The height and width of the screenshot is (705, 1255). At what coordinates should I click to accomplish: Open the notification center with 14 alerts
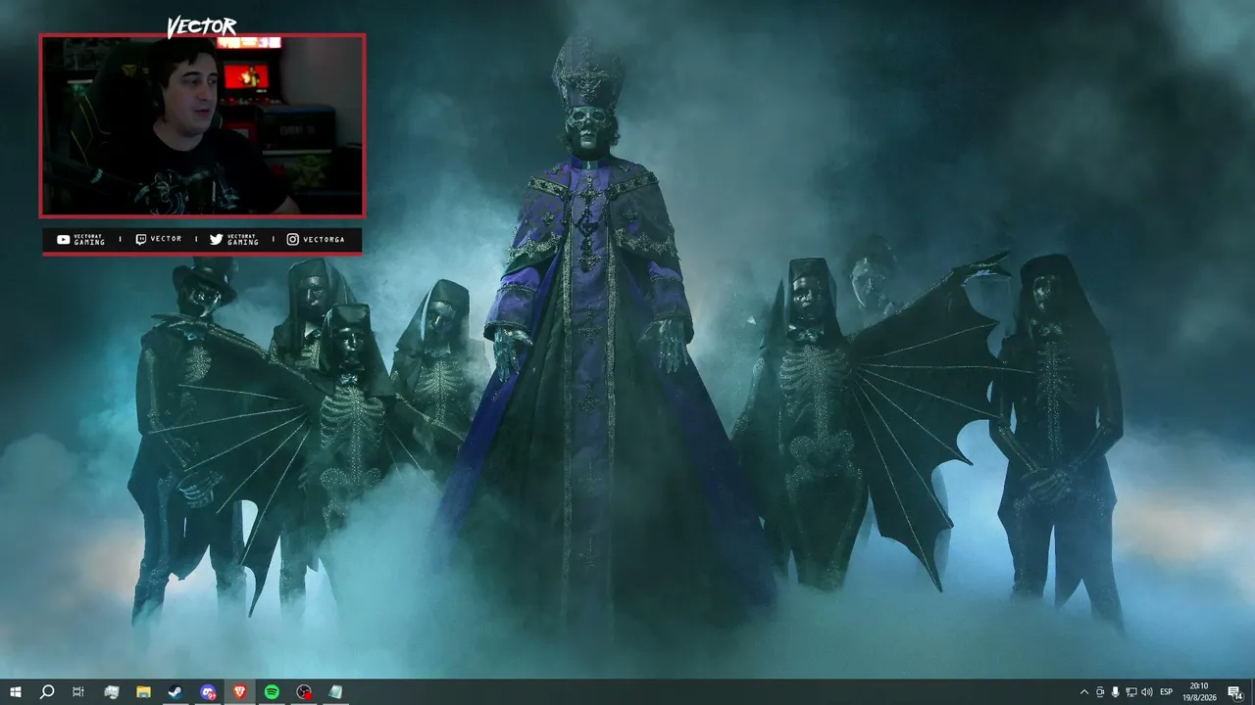1234,692
